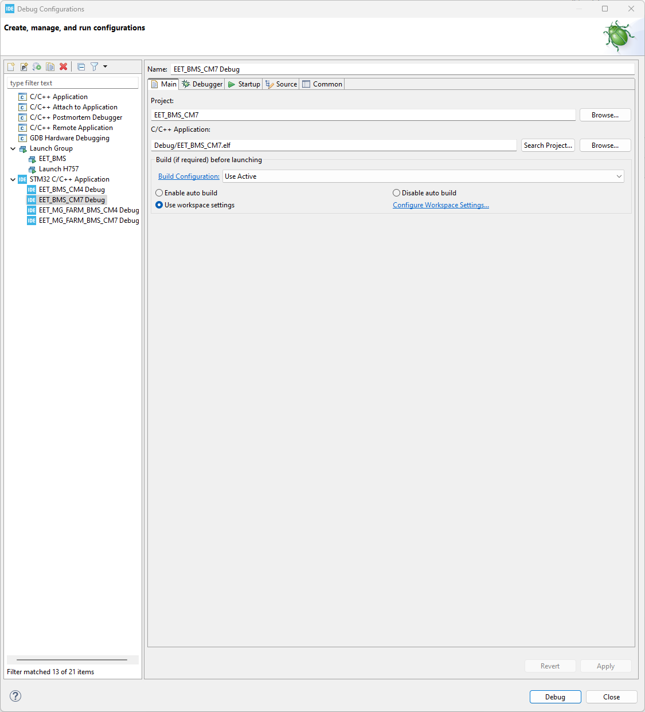
Task: Select EET_BMS_CM4 Debug configuration
Action: [72, 190]
